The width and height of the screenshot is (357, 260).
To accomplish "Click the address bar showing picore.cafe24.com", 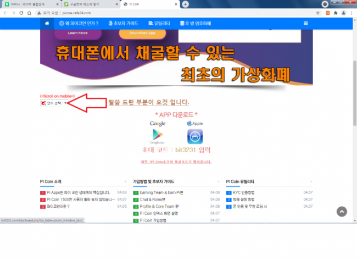I will coord(177,13).
